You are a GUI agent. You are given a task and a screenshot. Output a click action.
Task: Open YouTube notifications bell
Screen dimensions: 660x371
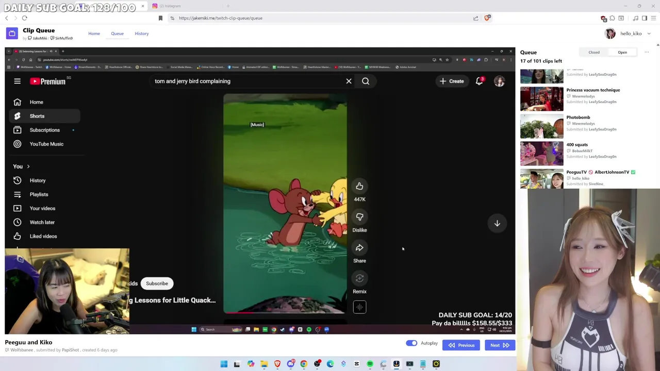tap(480, 81)
